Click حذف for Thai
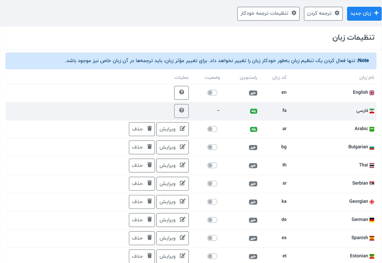 [x=142, y=166]
